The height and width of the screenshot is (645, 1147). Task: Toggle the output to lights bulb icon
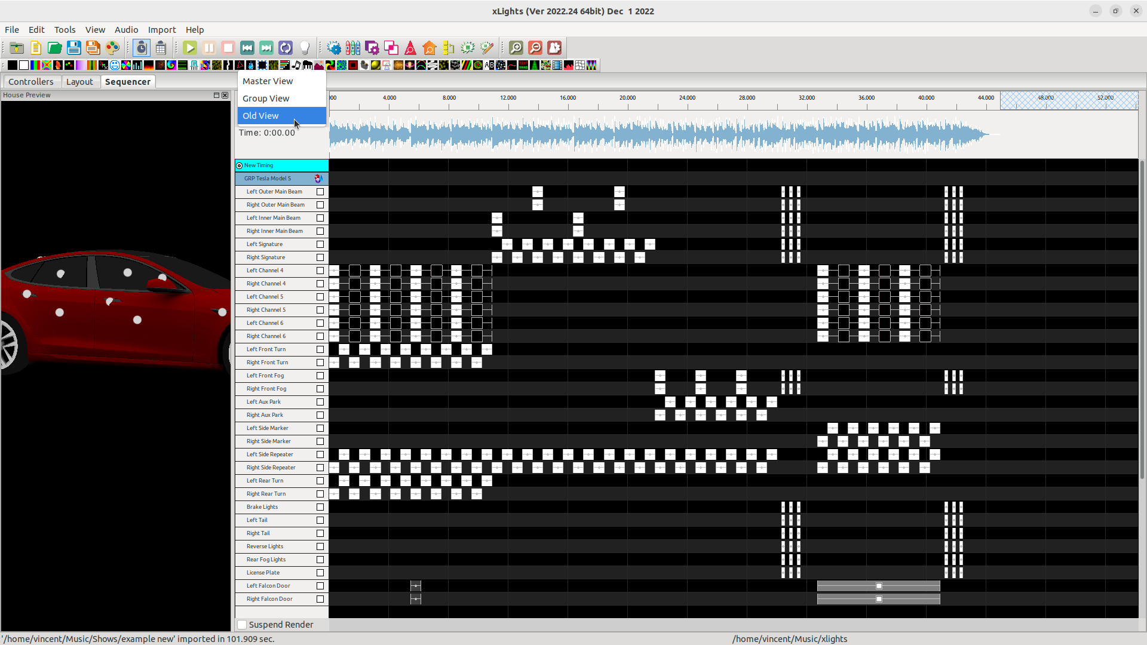click(x=305, y=48)
